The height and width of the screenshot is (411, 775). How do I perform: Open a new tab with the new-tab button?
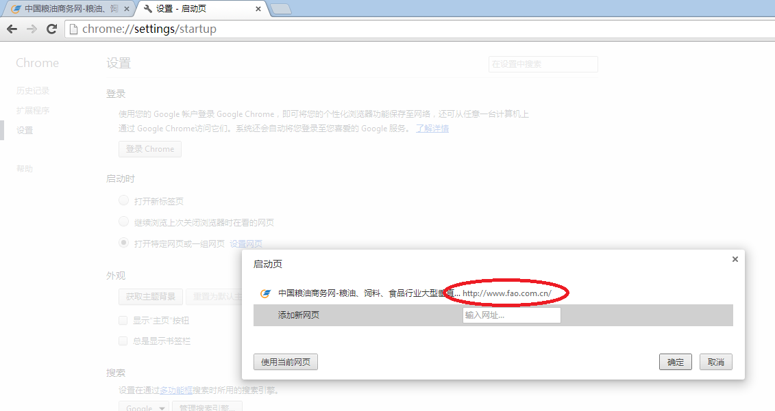click(x=281, y=9)
